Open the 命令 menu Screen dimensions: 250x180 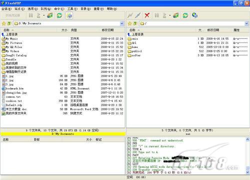(59, 9)
